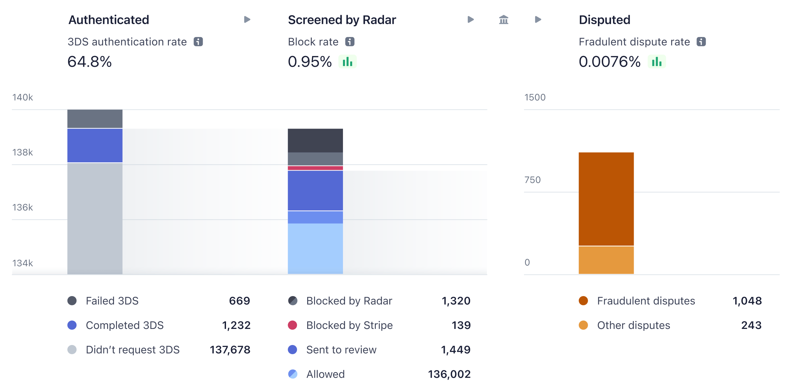795x385 pixels.
Task: Click the 1,048 Fraudulent disputes count
Action: click(747, 301)
